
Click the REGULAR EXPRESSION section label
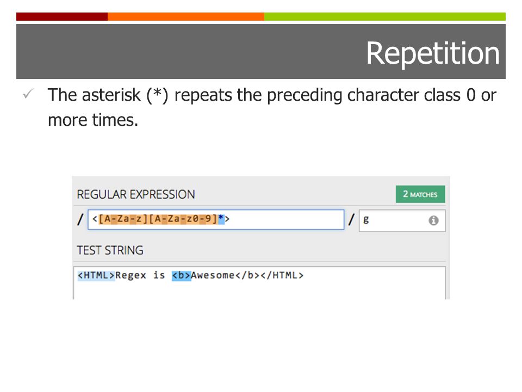pyautogui.click(x=136, y=194)
